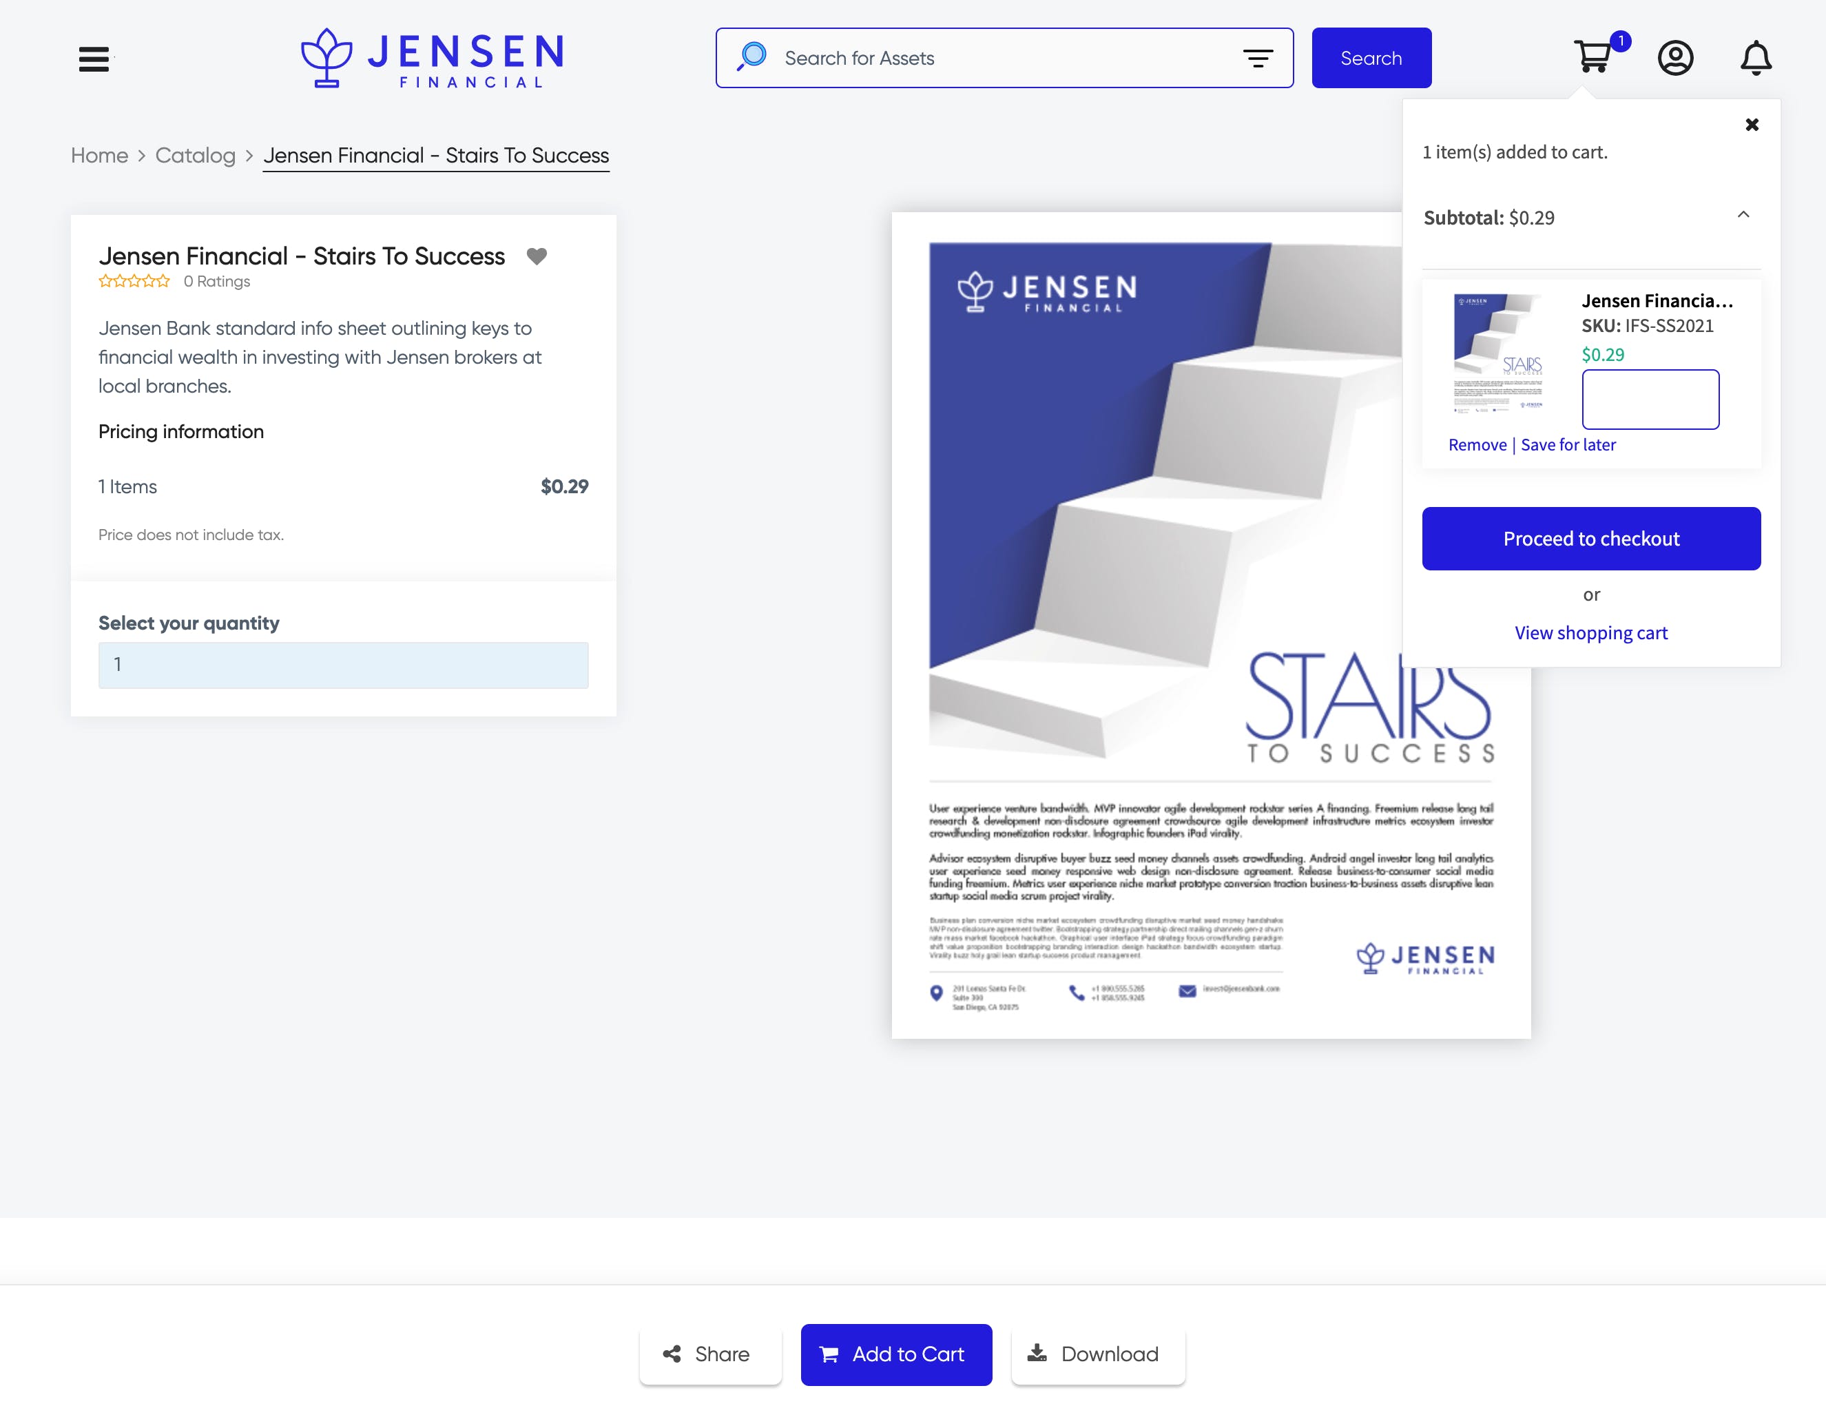The height and width of the screenshot is (1417, 1826).
Task: Click the Select your quantity field
Action: [x=343, y=665]
